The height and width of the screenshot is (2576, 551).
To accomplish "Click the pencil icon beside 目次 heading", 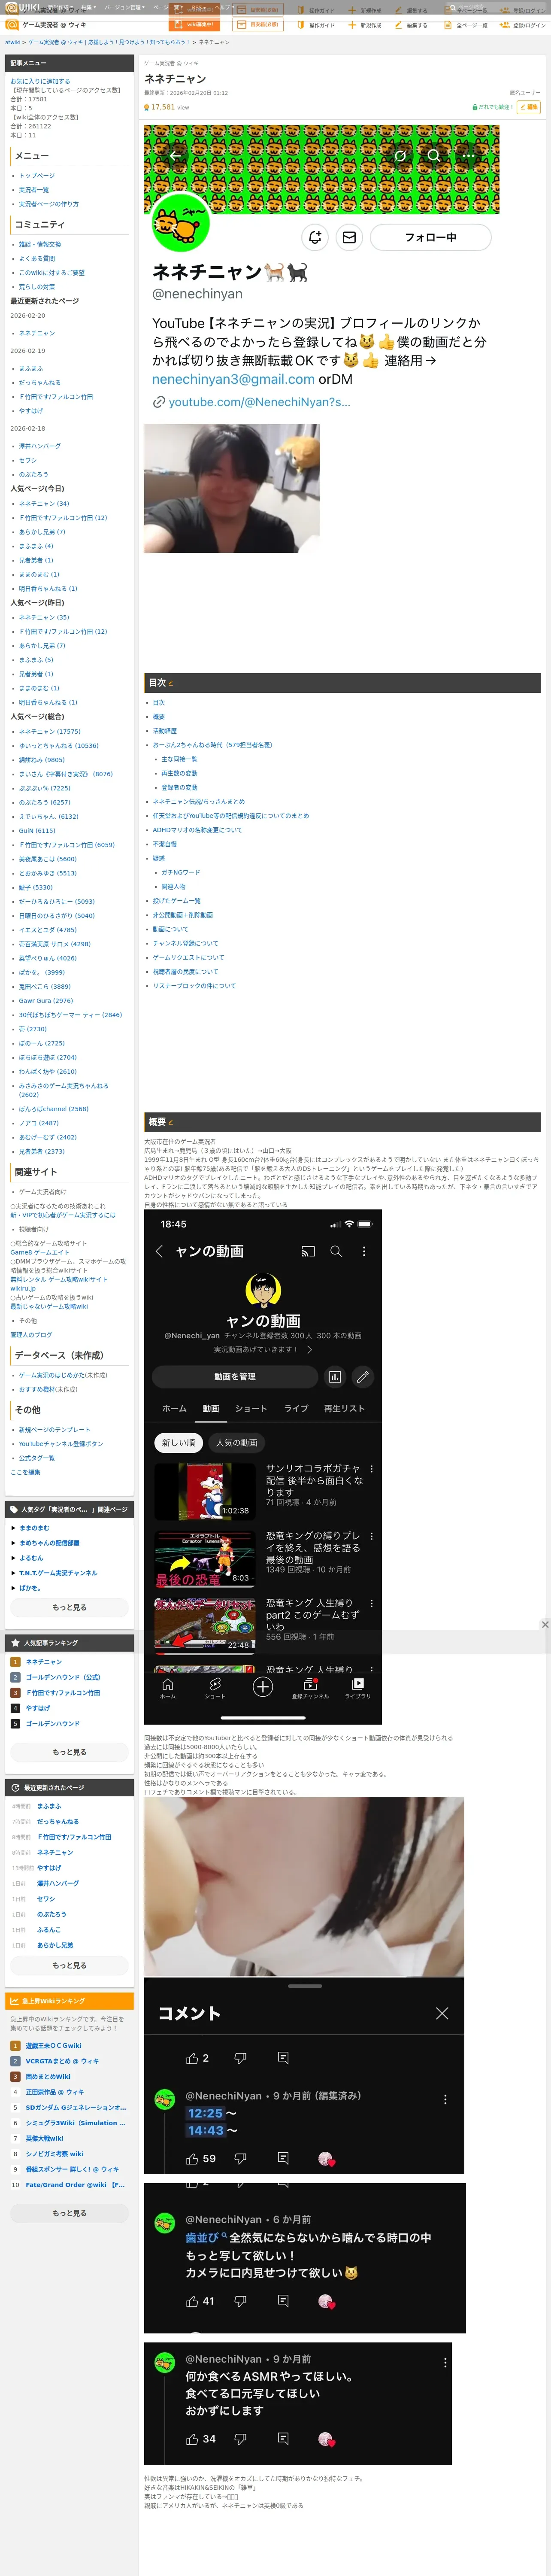I will point(171,683).
